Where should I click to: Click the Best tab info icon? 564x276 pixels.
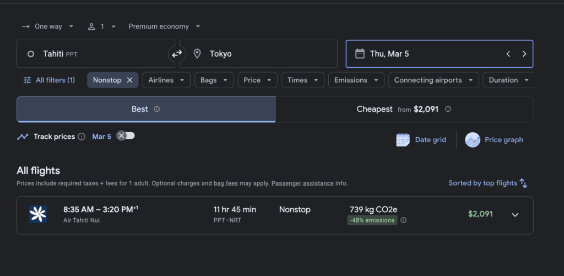(157, 109)
